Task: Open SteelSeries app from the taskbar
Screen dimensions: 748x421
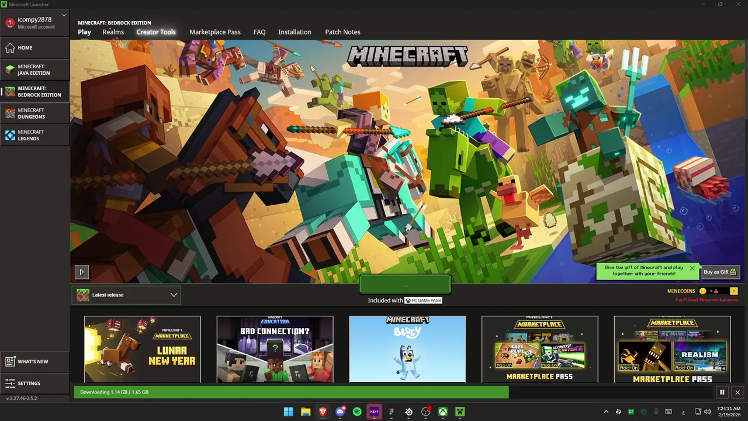Action: click(x=409, y=412)
